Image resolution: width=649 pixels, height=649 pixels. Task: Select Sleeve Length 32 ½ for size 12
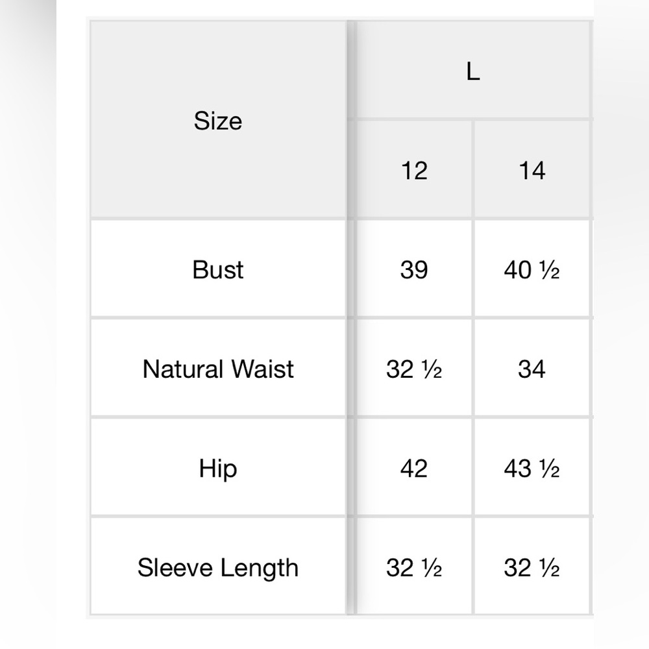click(414, 567)
